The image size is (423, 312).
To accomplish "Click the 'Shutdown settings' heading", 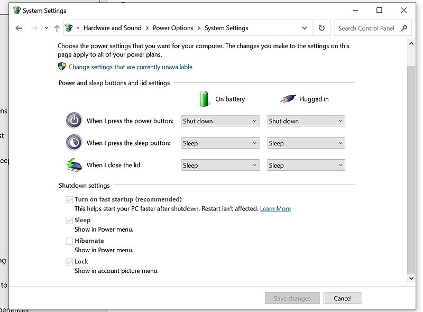I will (84, 186).
